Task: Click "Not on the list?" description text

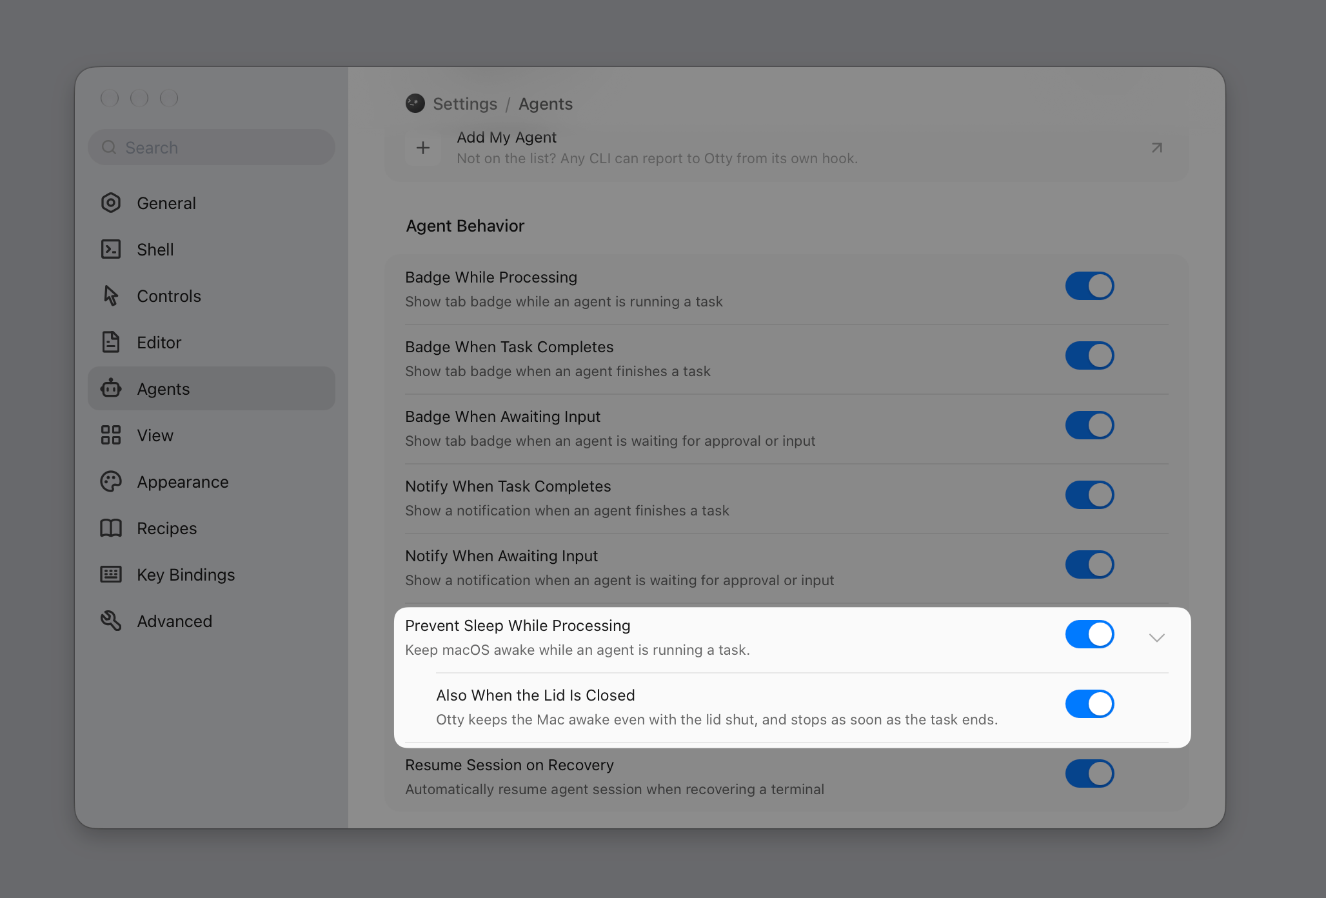Action: click(x=657, y=158)
